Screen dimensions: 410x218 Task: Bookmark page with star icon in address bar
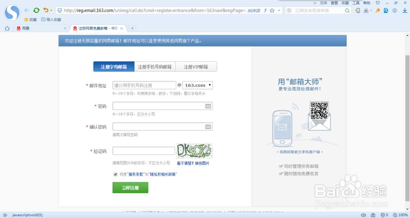click(x=272, y=11)
